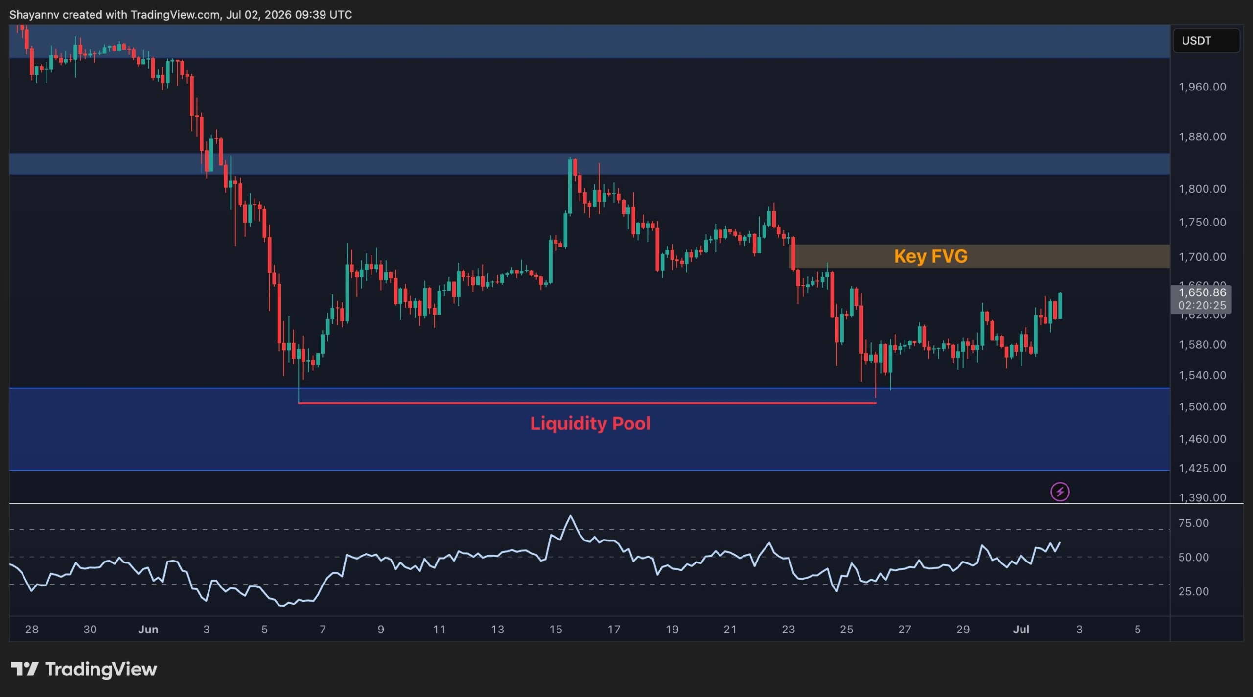Click the 1,460.00 price axis label
The image size is (1253, 697).
1202,439
